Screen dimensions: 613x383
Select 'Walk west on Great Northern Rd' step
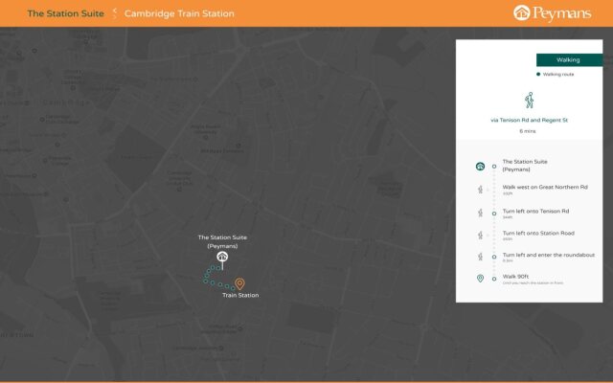pos(545,188)
